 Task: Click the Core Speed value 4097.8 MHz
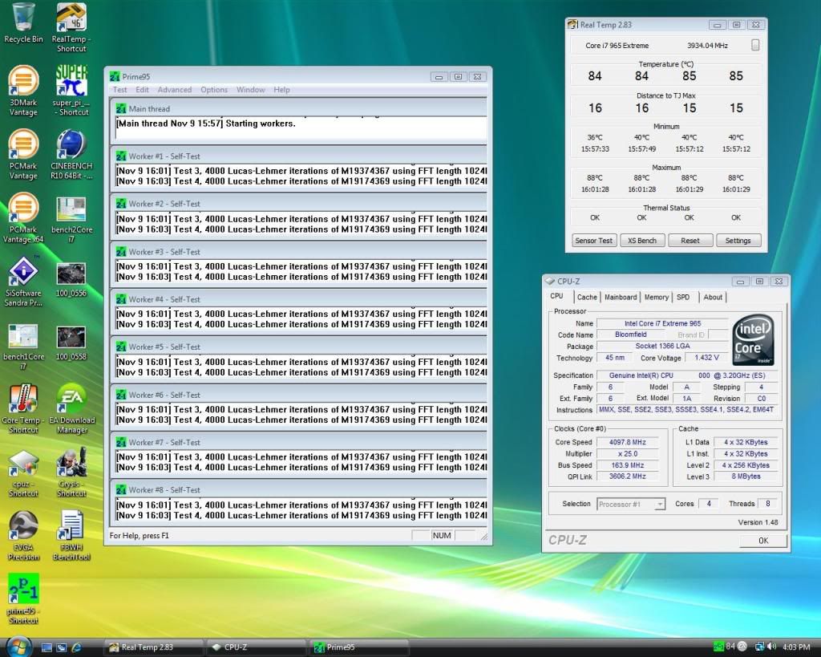[627, 442]
